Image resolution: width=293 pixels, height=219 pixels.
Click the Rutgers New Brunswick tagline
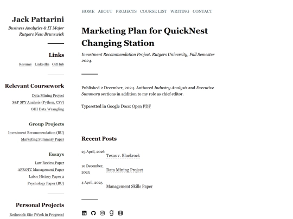[x=42, y=34]
